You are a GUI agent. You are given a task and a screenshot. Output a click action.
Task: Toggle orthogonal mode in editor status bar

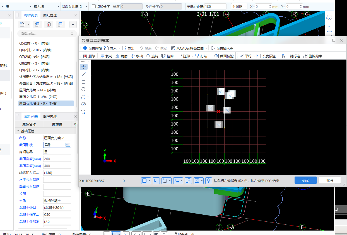coord(156,180)
